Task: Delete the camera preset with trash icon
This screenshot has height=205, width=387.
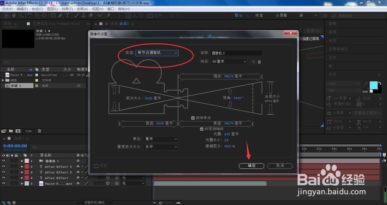Action: [259, 62]
